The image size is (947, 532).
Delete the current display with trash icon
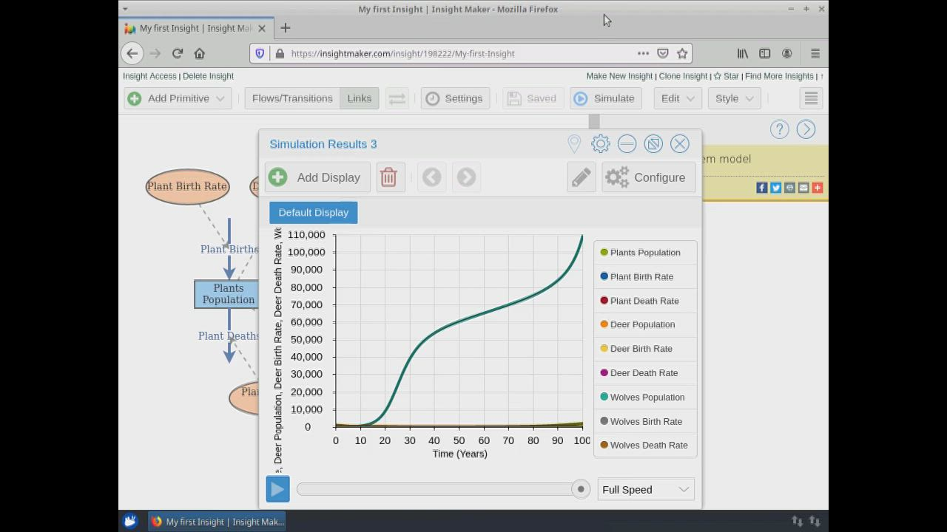click(x=388, y=177)
